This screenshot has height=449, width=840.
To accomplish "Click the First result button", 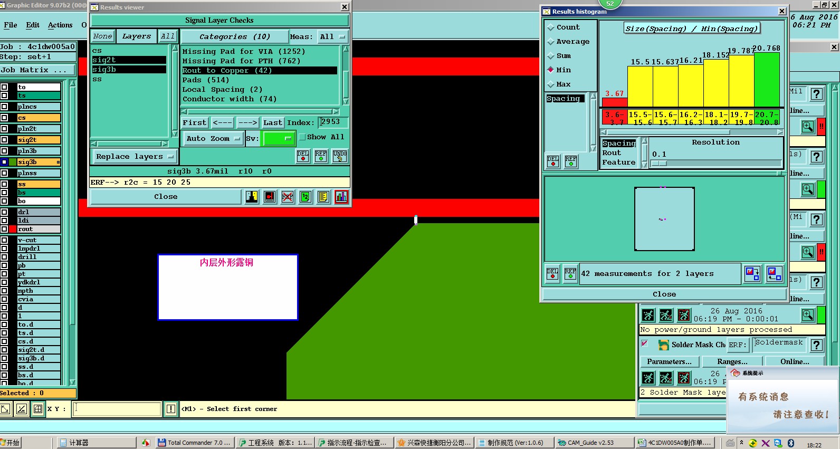I will [x=195, y=122].
